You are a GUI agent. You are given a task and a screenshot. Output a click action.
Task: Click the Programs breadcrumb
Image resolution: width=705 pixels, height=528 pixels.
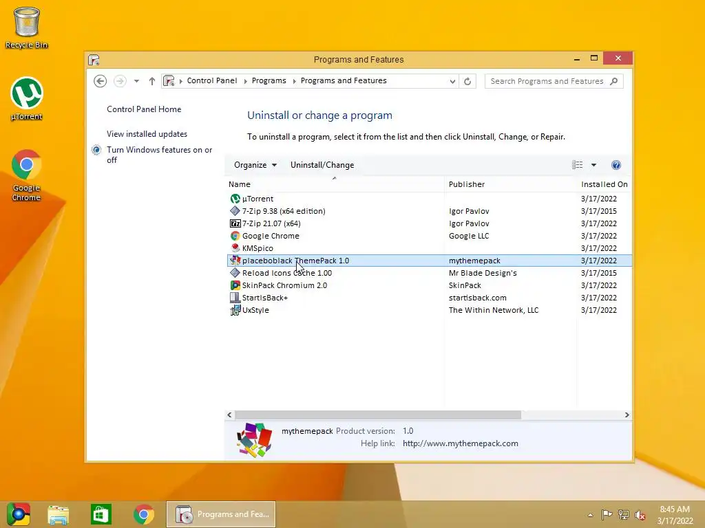coord(269,81)
